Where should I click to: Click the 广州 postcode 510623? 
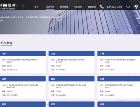point(107,66)
